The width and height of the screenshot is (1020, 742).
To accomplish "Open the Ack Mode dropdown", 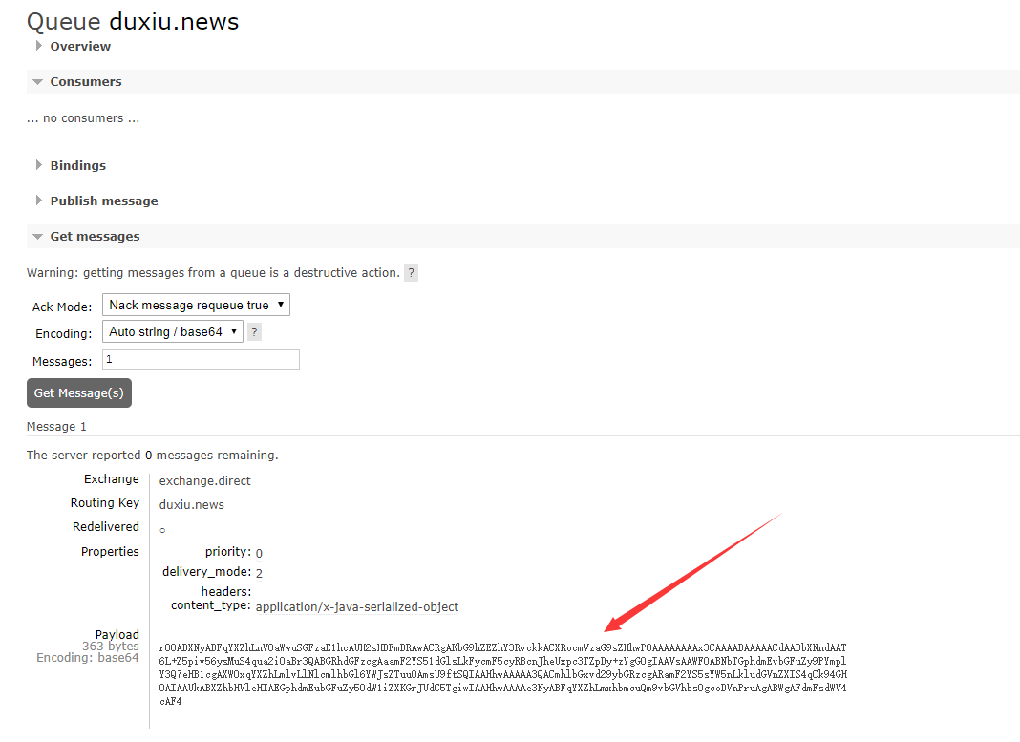I will 196,306.
